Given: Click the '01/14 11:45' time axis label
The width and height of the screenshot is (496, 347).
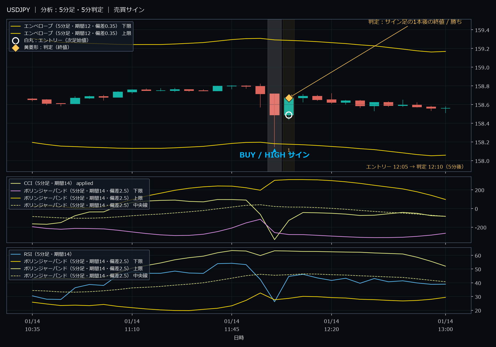Looking at the screenshot, I should 232,325.
